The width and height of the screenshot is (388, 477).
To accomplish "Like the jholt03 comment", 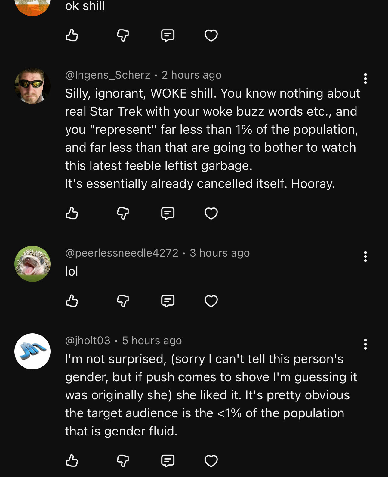I will (72, 460).
